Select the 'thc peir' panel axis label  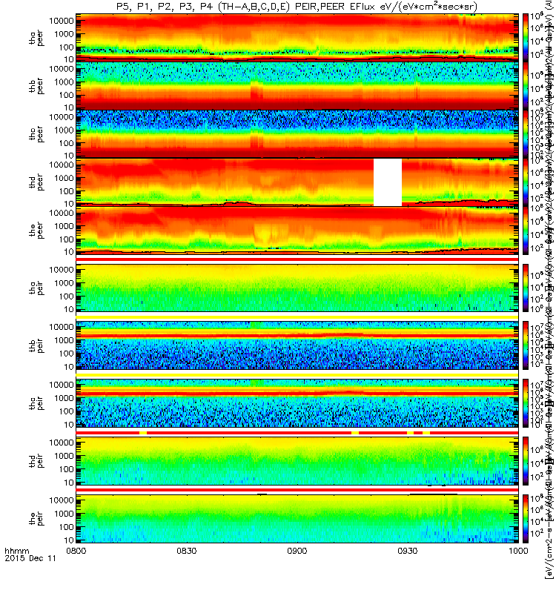pyautogui.click(x=36, y=403)
